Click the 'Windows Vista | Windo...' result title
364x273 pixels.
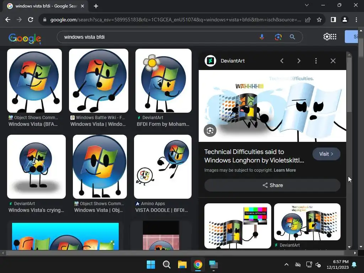point(98,124)
